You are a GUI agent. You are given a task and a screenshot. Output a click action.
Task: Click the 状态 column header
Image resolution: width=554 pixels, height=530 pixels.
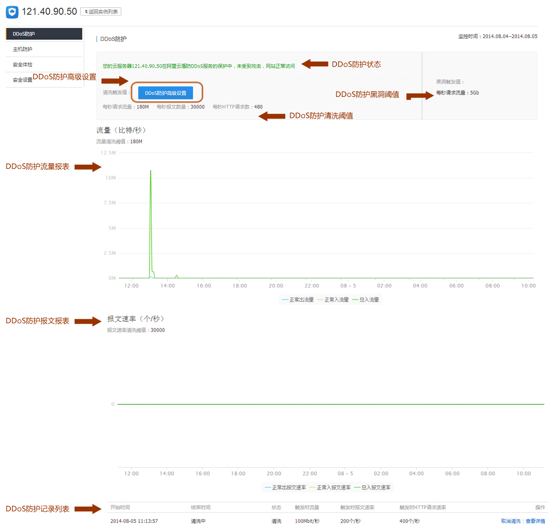(x=276, y=507)
